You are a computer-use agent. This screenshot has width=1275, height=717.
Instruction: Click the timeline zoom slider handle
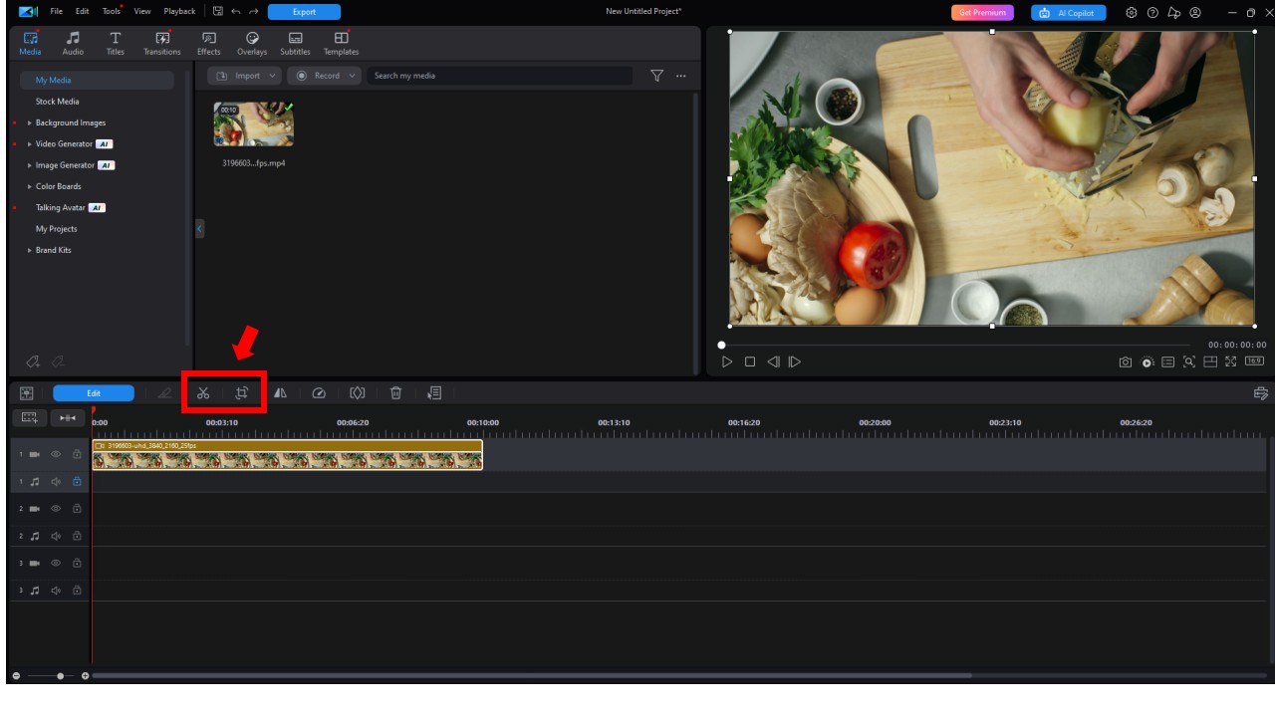click(60, 676)
